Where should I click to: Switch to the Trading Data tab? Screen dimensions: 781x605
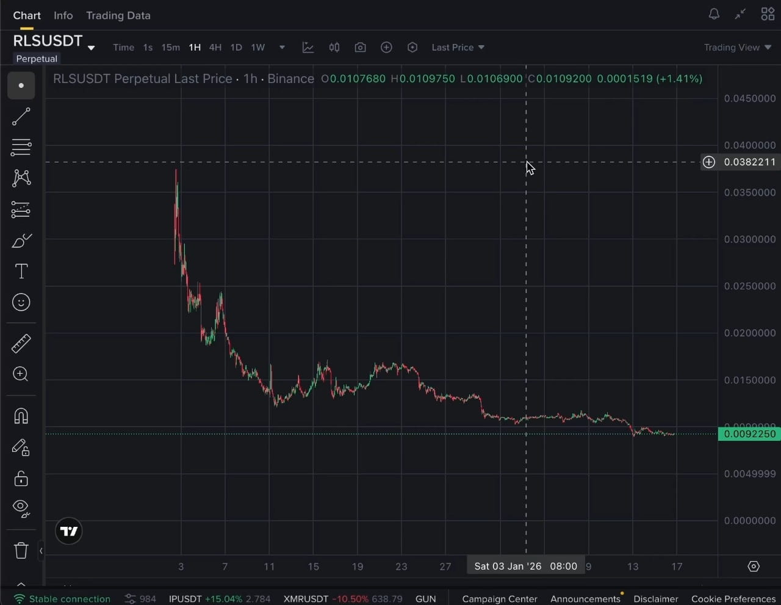(x=118, y=15)
